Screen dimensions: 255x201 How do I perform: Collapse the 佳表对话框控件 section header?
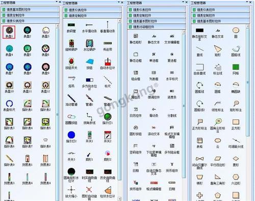157,27
